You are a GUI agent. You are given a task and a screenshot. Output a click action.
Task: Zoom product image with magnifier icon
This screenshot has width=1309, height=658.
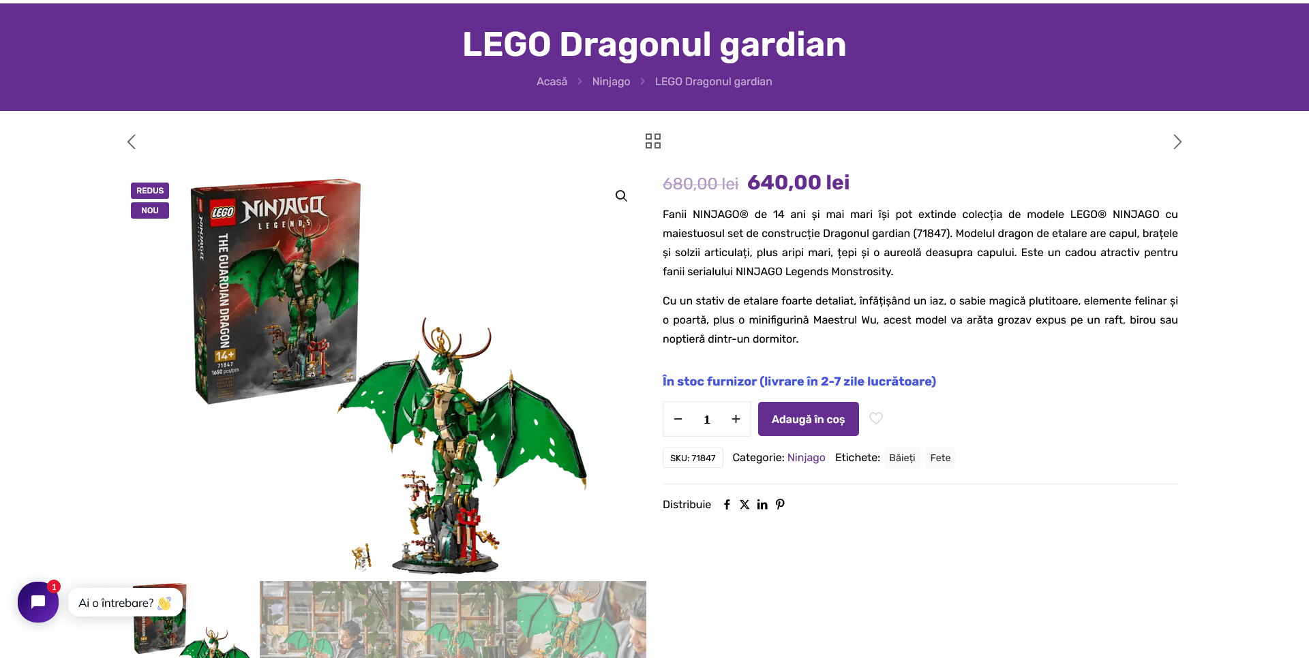point(621,196)
